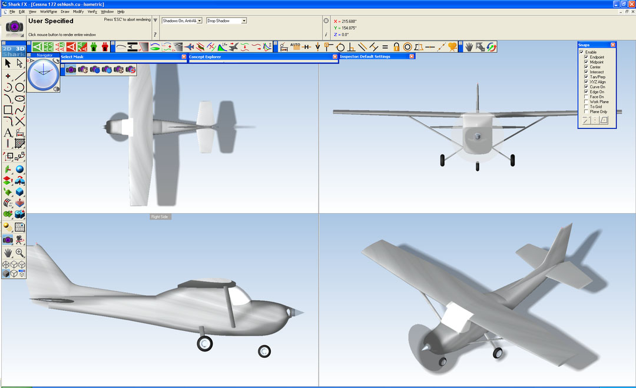The height and width of the screenshot is (388, 636).
Task: Toggle XYZ Align snap
Action: coord(586,81)
